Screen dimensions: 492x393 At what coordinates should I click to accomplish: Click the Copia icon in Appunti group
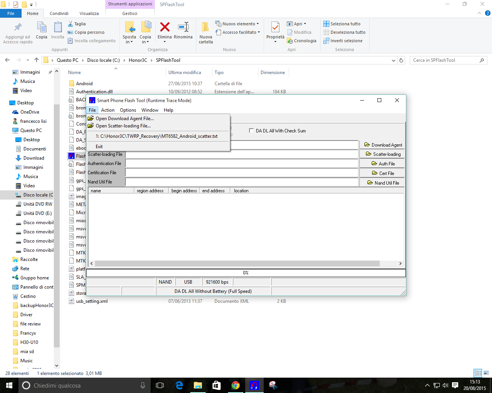pos(42,27)
